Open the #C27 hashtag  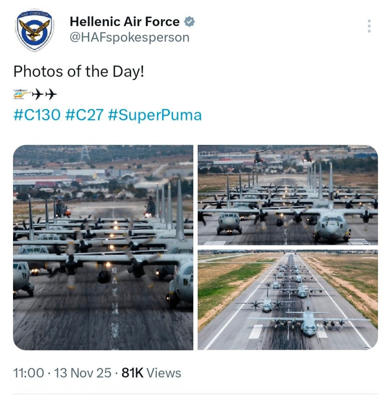pos(84,115)
